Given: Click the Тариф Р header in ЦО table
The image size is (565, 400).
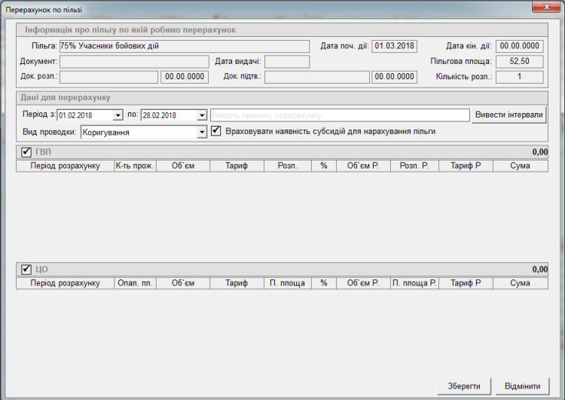Looking at the screenshot, I should [466, 283].
